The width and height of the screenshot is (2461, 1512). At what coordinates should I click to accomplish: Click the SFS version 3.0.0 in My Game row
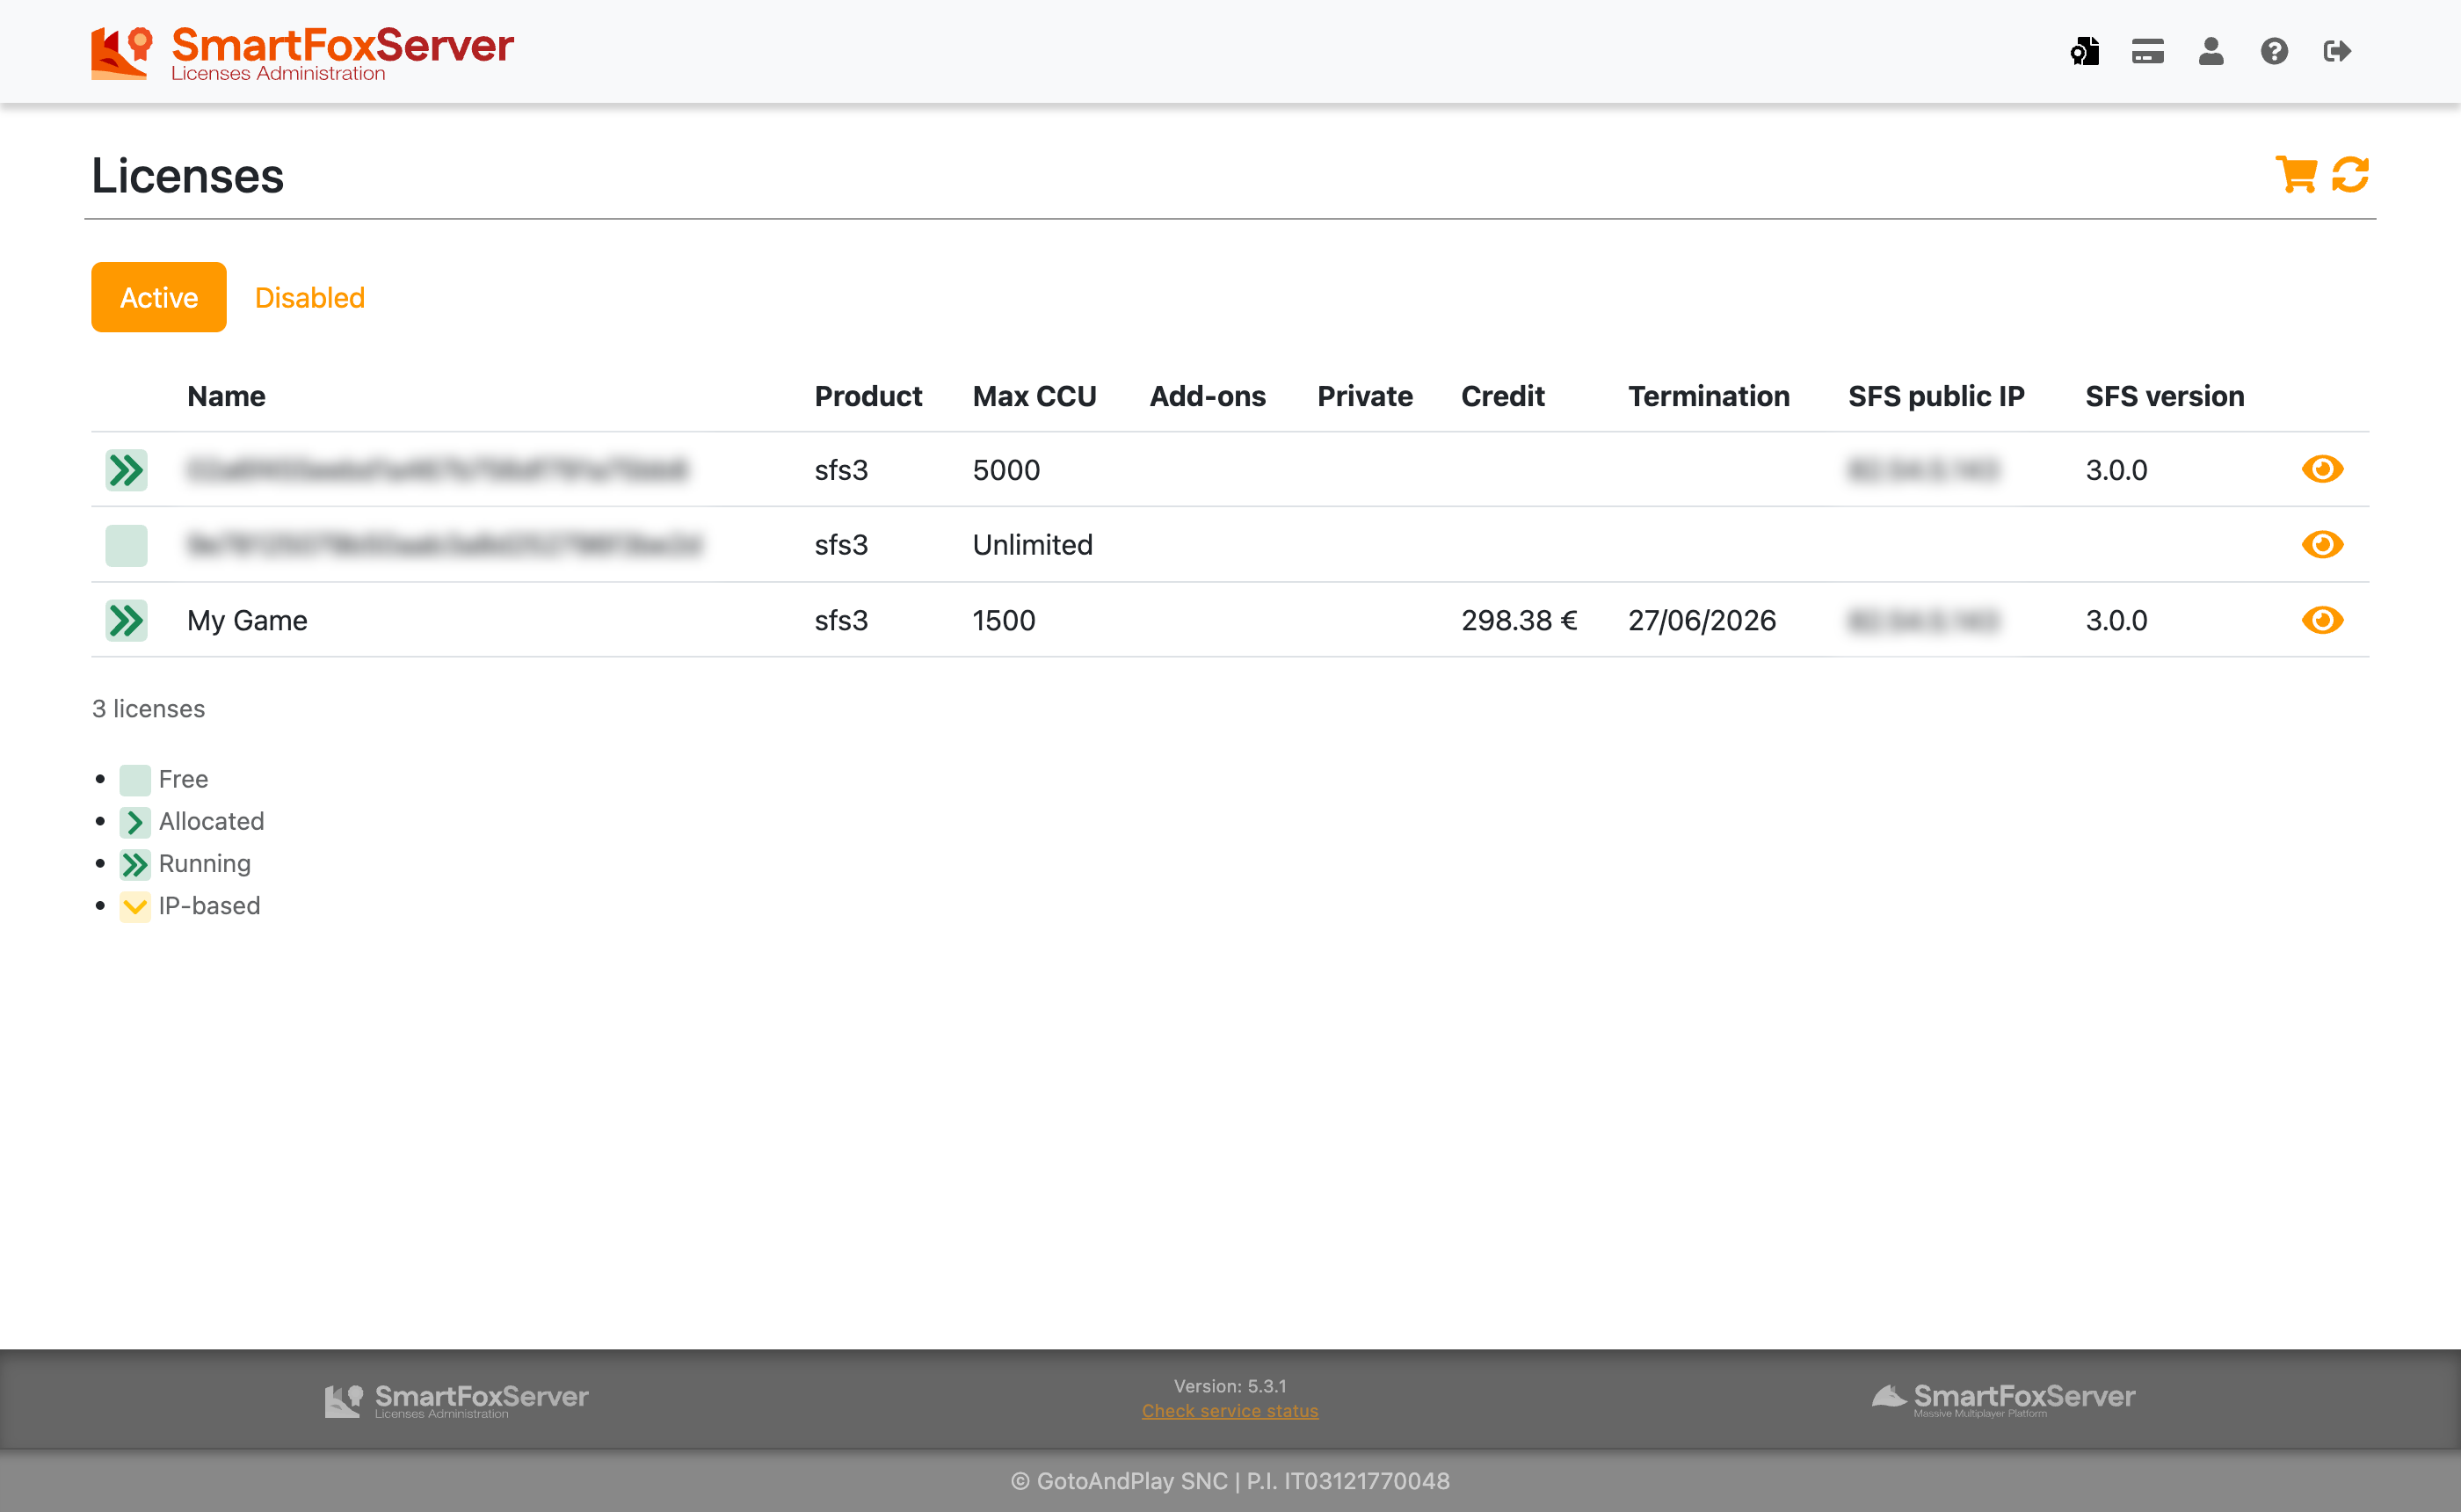point(2116,620)
